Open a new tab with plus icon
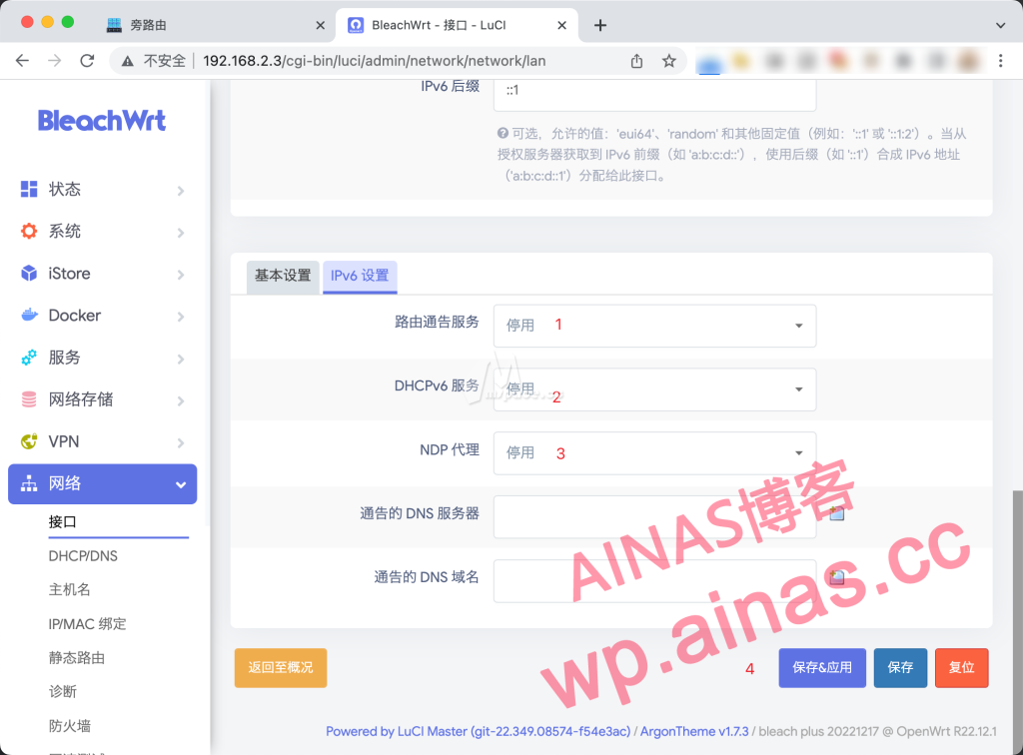This screenshot has width=1023, height=755. coord(600,25)
